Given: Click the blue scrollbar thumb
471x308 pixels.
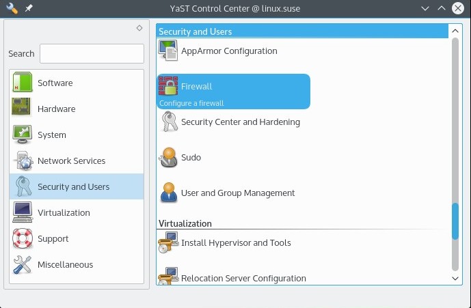Looking at the screenshot, I should point(455,221).
